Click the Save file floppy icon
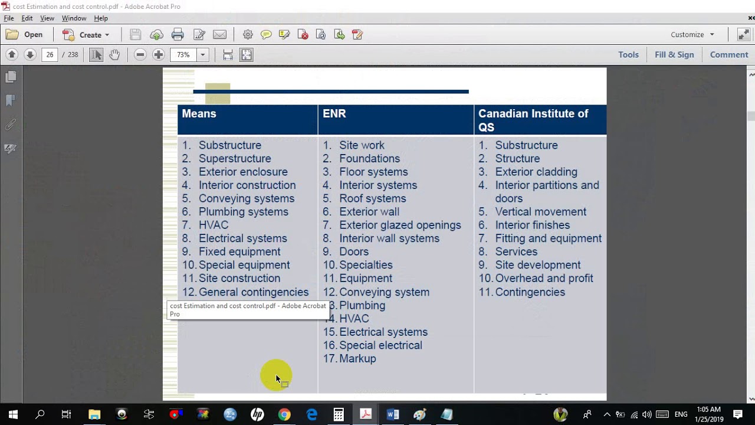Viewport: 755px width, 425px height. click(135, 35)
